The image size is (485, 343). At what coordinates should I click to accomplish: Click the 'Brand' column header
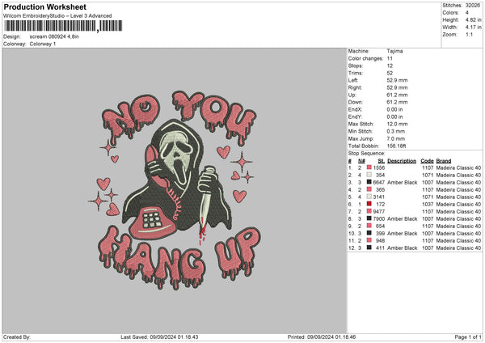click(444, 161)
